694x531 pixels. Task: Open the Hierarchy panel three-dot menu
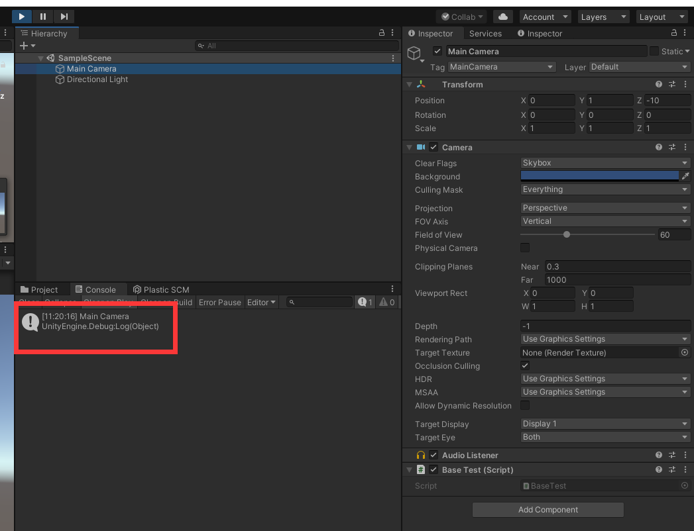click(392, 32)
